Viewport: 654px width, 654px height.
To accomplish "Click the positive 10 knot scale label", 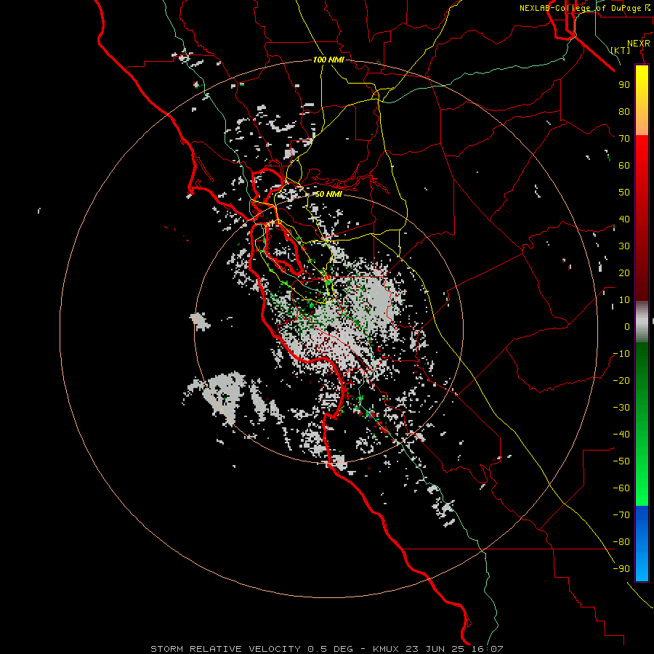I will (x=624, y=300).
